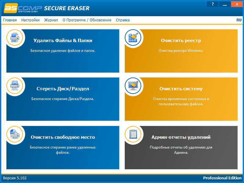Screen dimensions: 244x183
Task: Select the drive icon for wiping free space
Action: [15, 134]
